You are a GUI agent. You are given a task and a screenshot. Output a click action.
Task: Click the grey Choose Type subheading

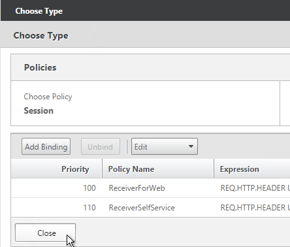coord(40,35)
